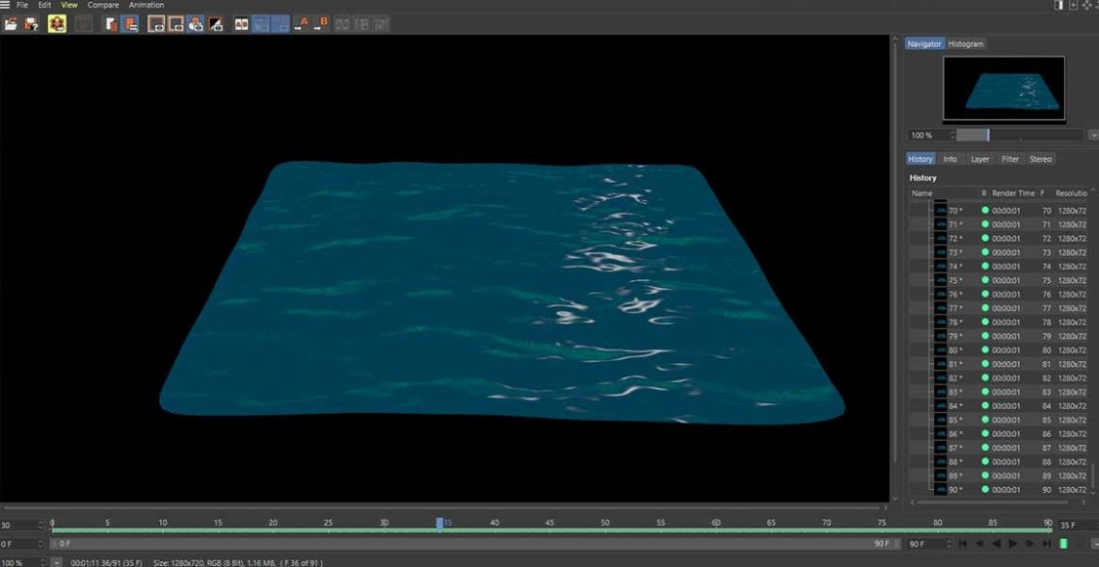
Task: Open the dropdown arrow beside navigator zoom slider
Action: [1093, 136]
